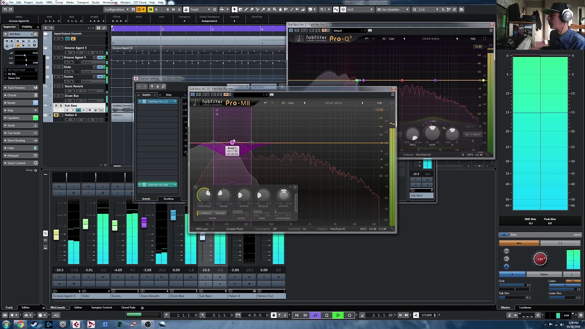Image resolution: width=585 pixels, height=329 pixels.
Task: Click the tempo field showing 172.000
Action: point(427,315)
